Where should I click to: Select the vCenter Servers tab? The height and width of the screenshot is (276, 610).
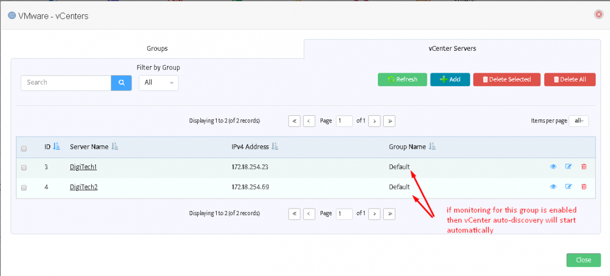coord(452,48)
